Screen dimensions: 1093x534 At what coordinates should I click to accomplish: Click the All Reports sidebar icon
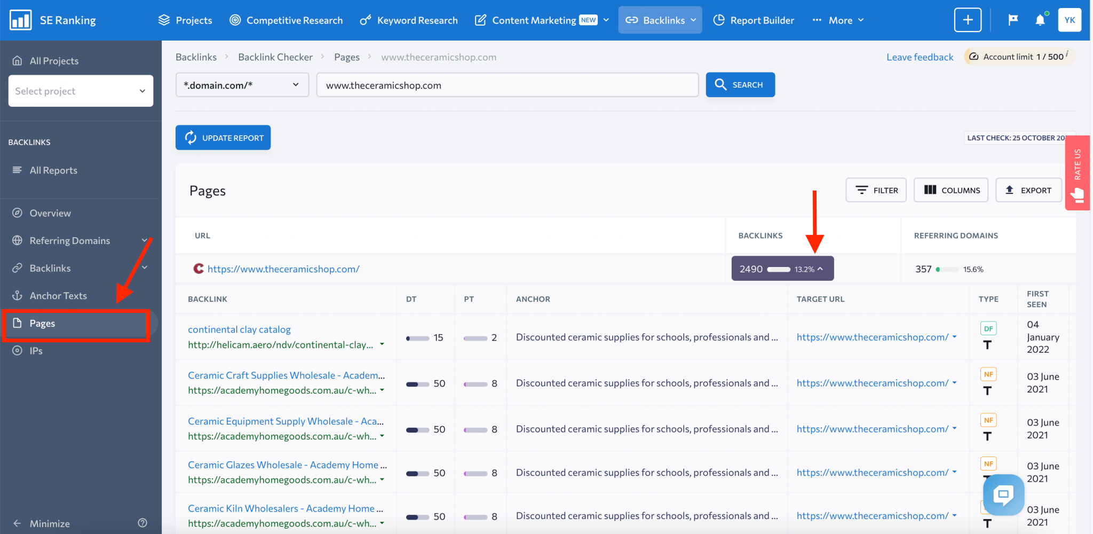coord(18,170)
